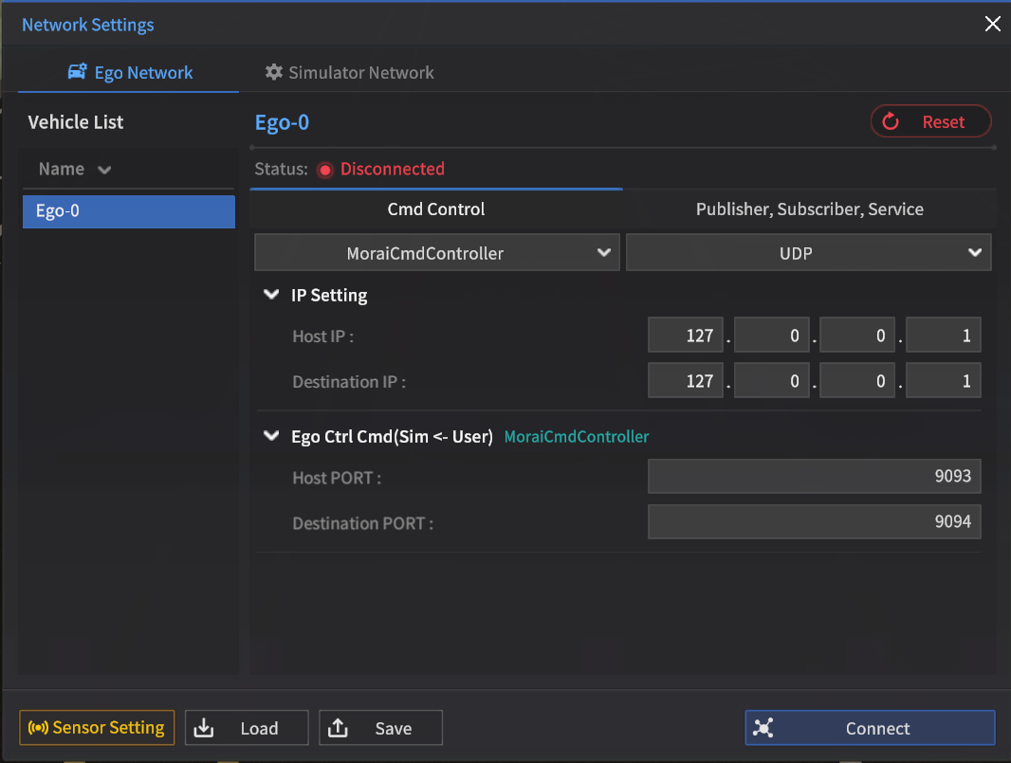Click the Sensor Setting button
This screenshot has width=1011, height=763.
(97, 728)
